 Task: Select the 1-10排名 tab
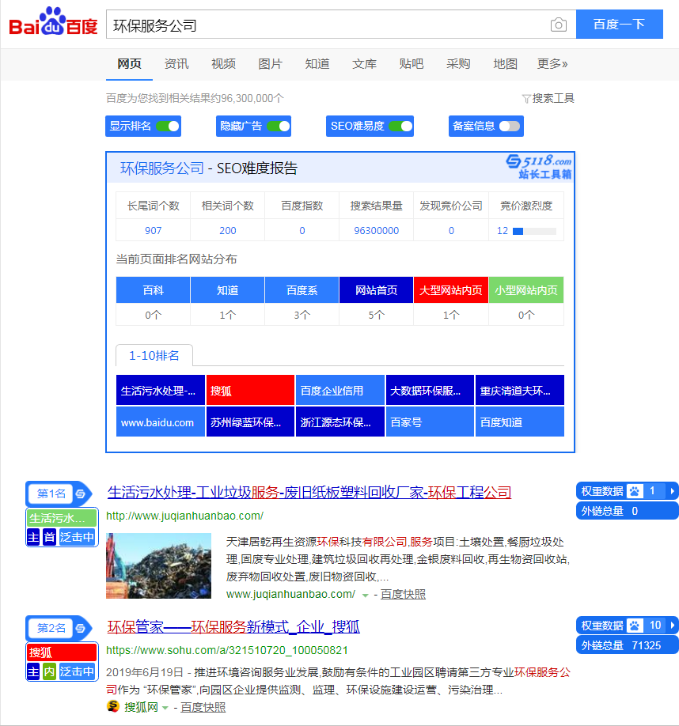[154, 356]
